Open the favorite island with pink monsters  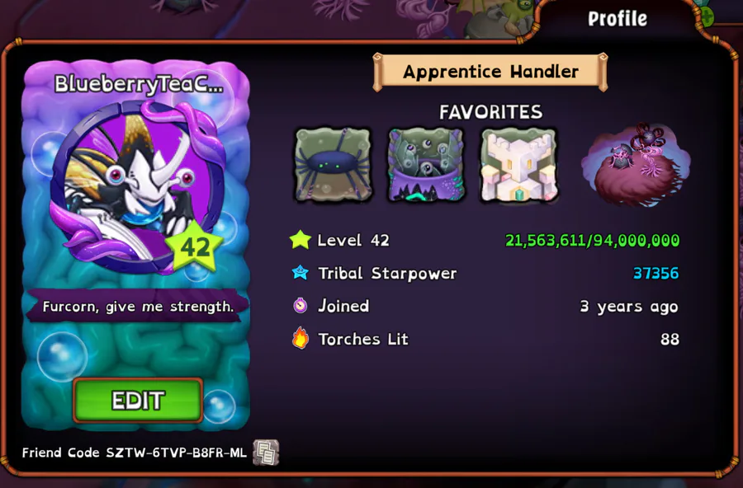click(x=636, y=165)
